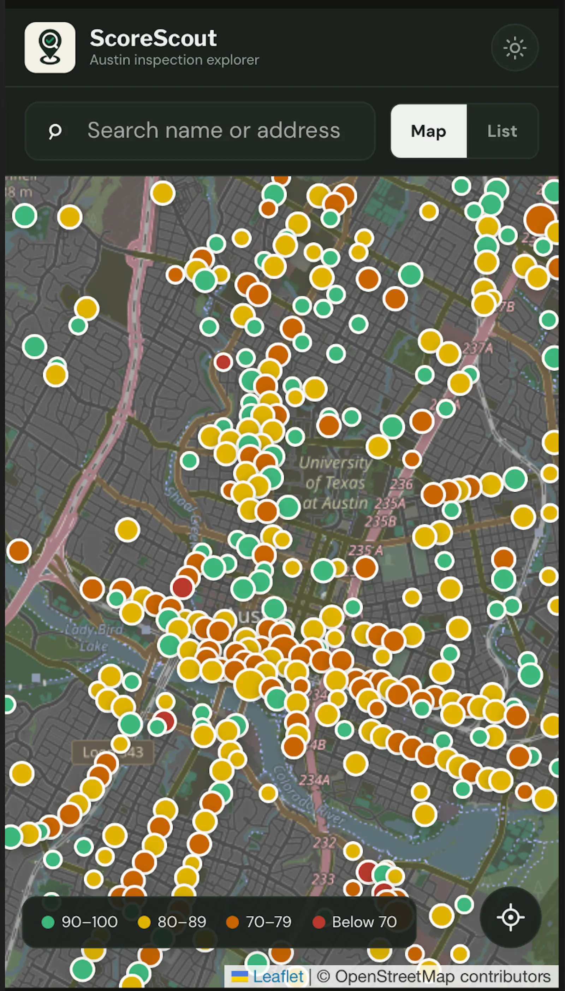Switch to the Map view tab
Image resolution: width=565 pixels, height=991 pixels.
pyautogui.click(x=428, y=131)
